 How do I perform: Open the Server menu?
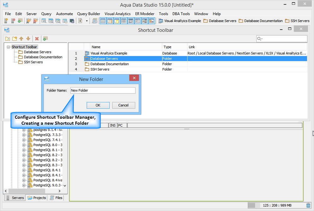pyautogui.click(x=32, y=14)
